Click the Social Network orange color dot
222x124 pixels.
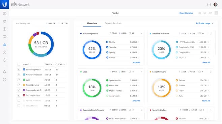click(150, 72)
